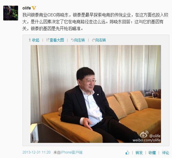
Task: Click the orange verified V badge
Action: pos(34,8)
